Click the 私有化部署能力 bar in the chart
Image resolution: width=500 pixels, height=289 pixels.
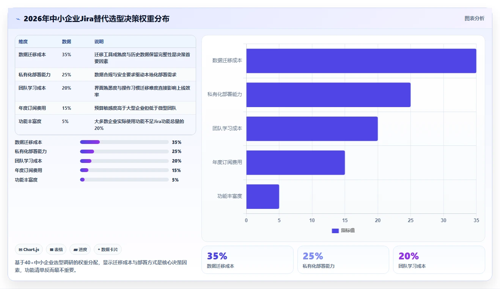[329, 95]
